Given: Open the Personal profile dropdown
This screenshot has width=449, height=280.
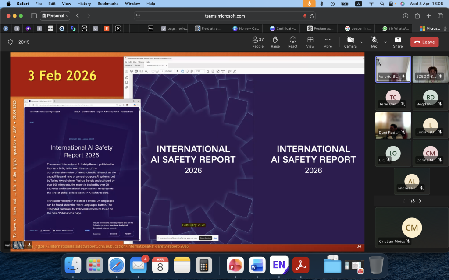Looking at the screenshot, I should click(x=55, y=16).
